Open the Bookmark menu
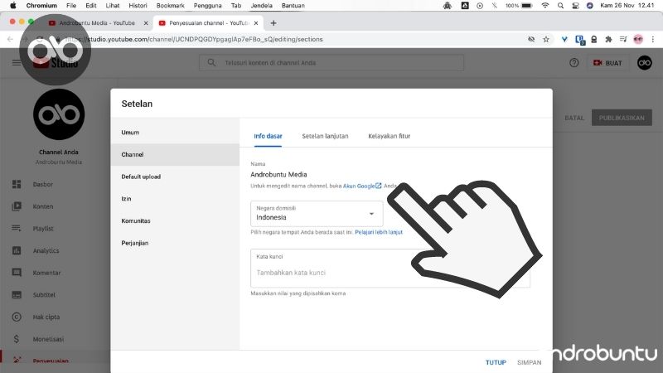This screenshot has height=373, width=663. 171,6
